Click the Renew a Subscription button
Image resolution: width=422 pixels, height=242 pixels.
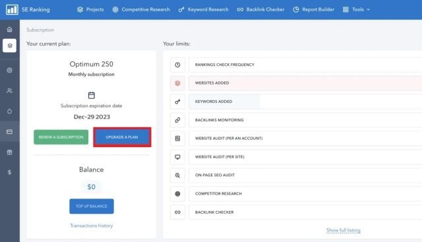[61, 137]
